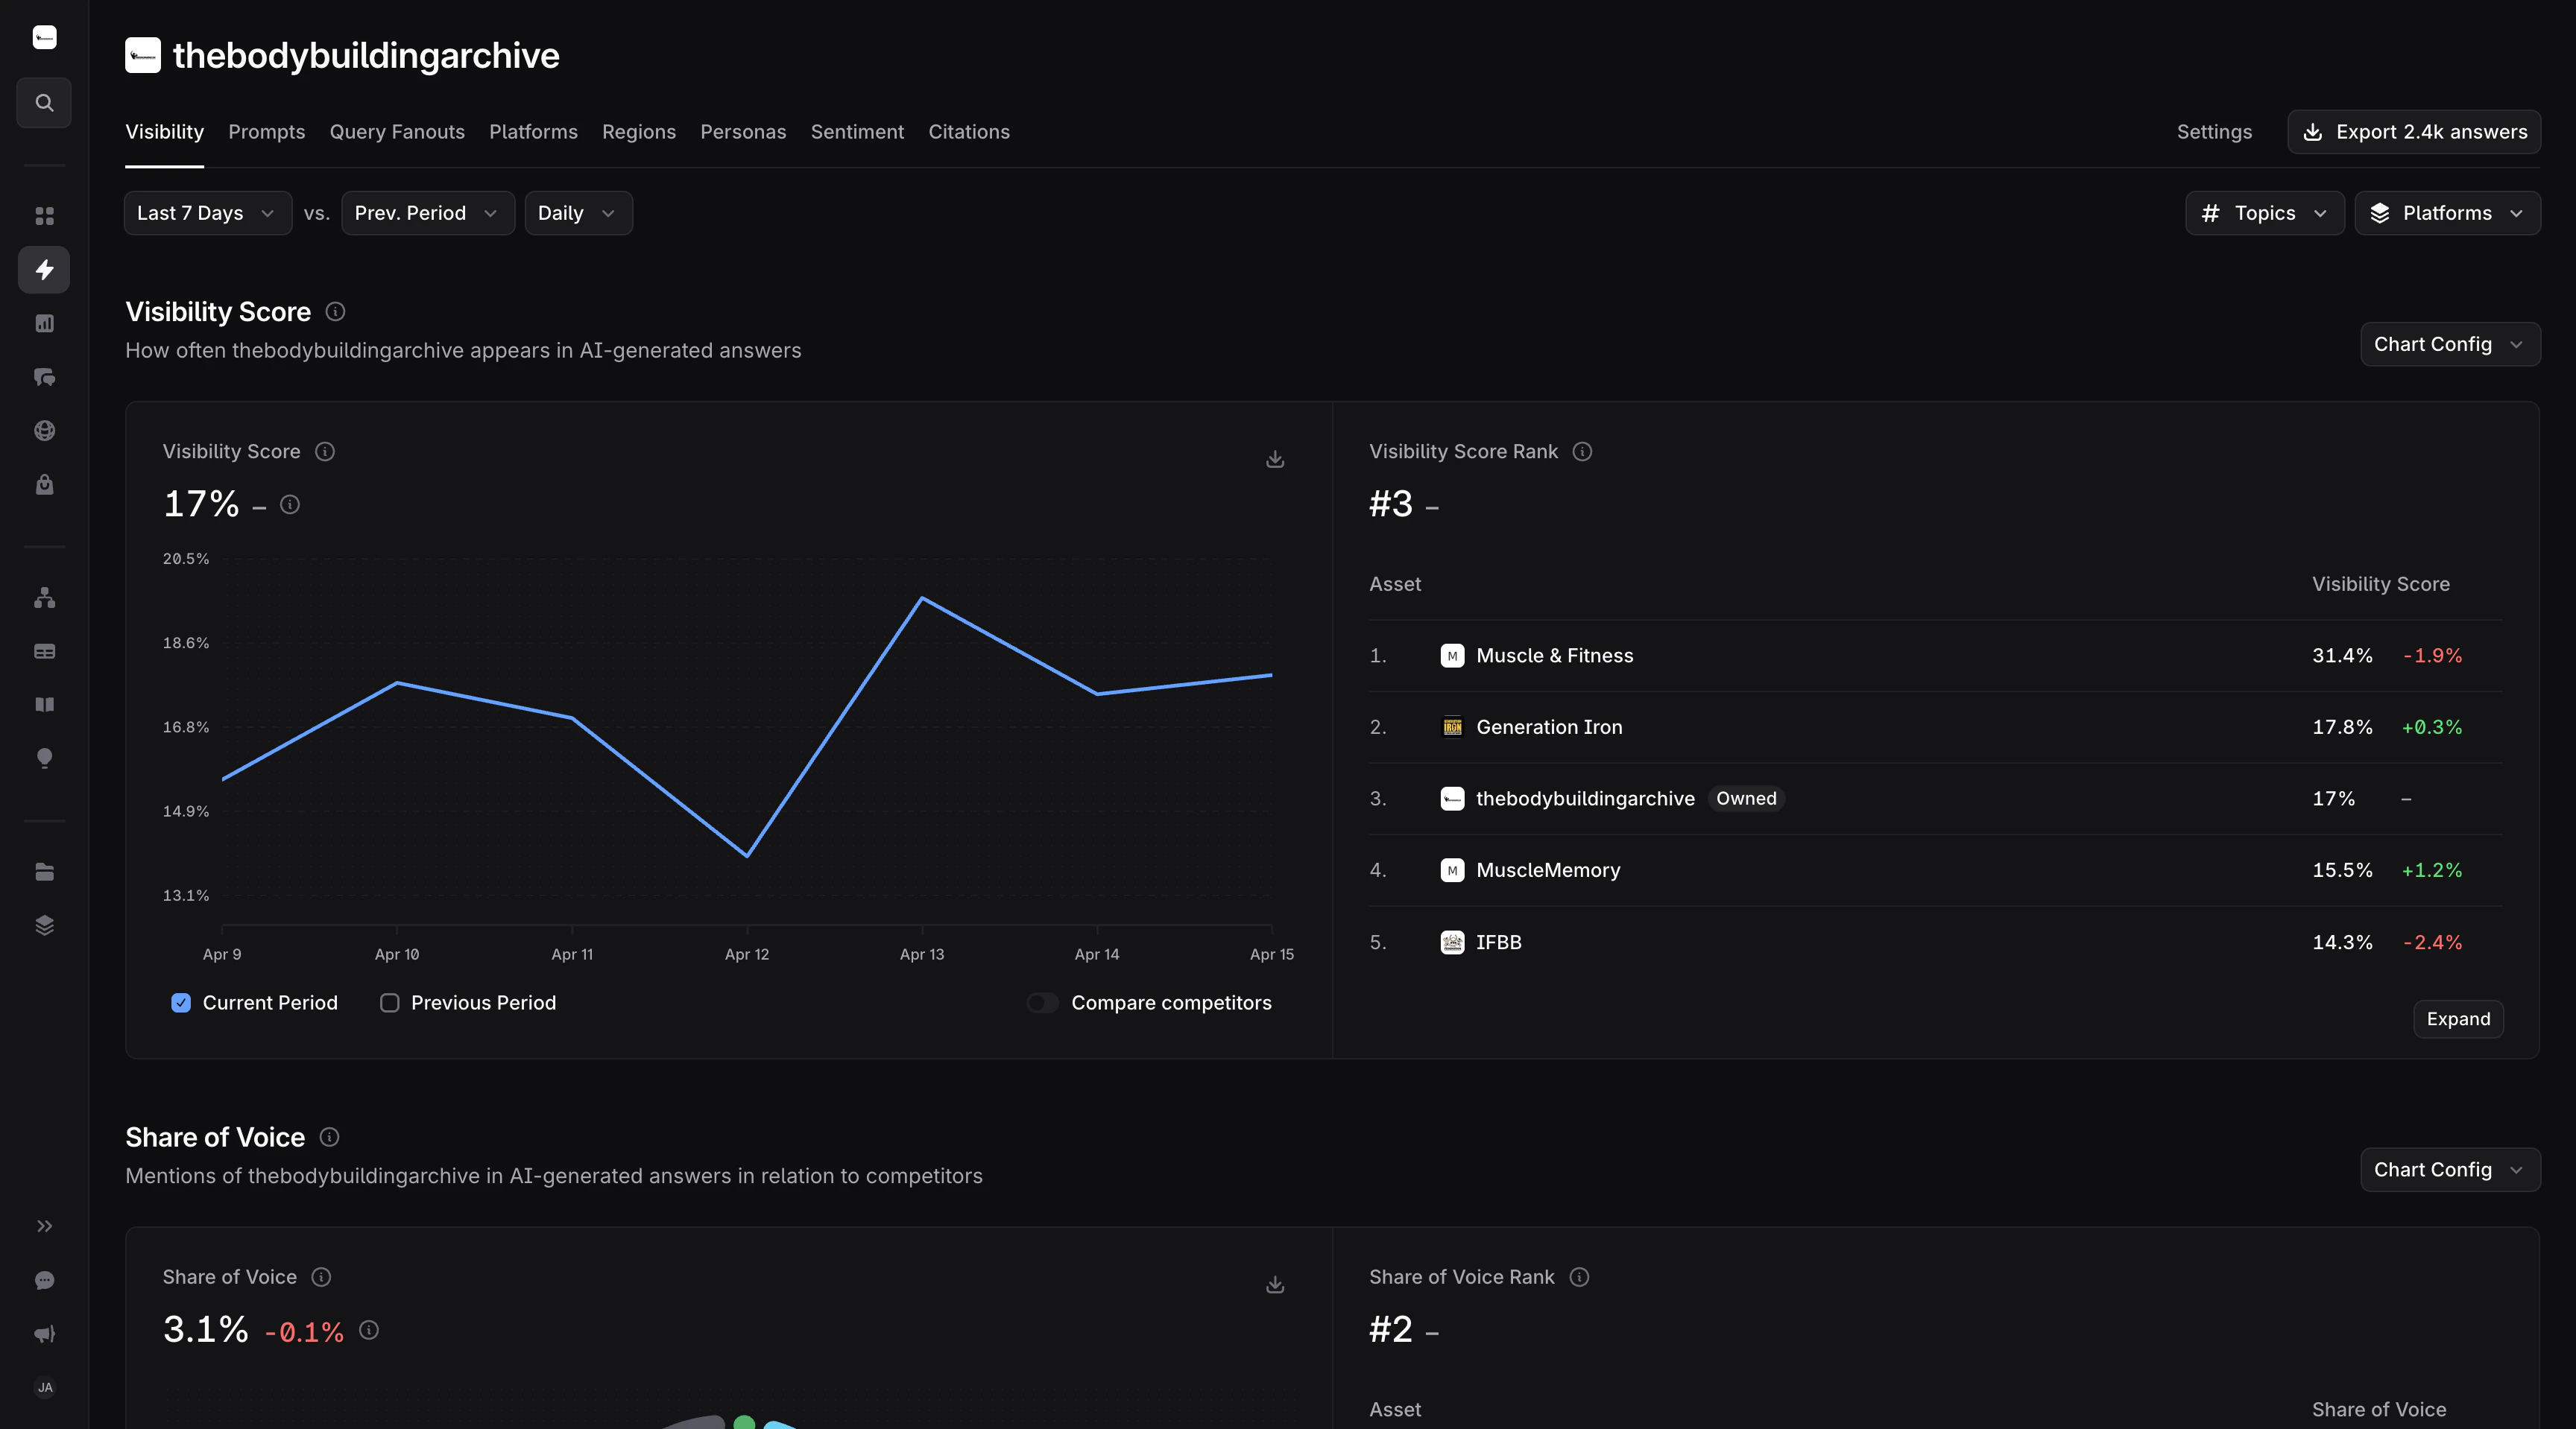The image size is (2576, 1429).
Task: Open the Prev. Period comparison dropdown
Action: pos(428,213)
